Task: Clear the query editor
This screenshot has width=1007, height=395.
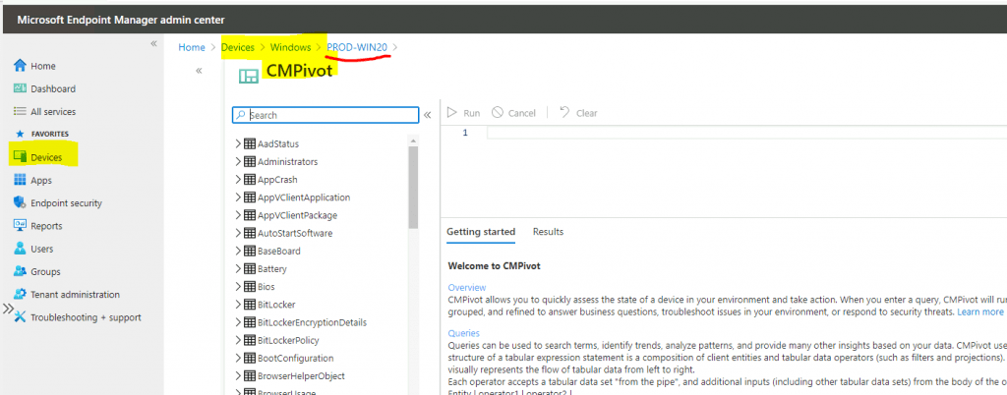Action: tap(578, 113)
